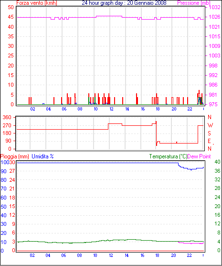Click the 'Forza vento (kmh)' axis label
Image resolution: width=222 pixels, height=266 pixels.
click(x=37, y=3)
